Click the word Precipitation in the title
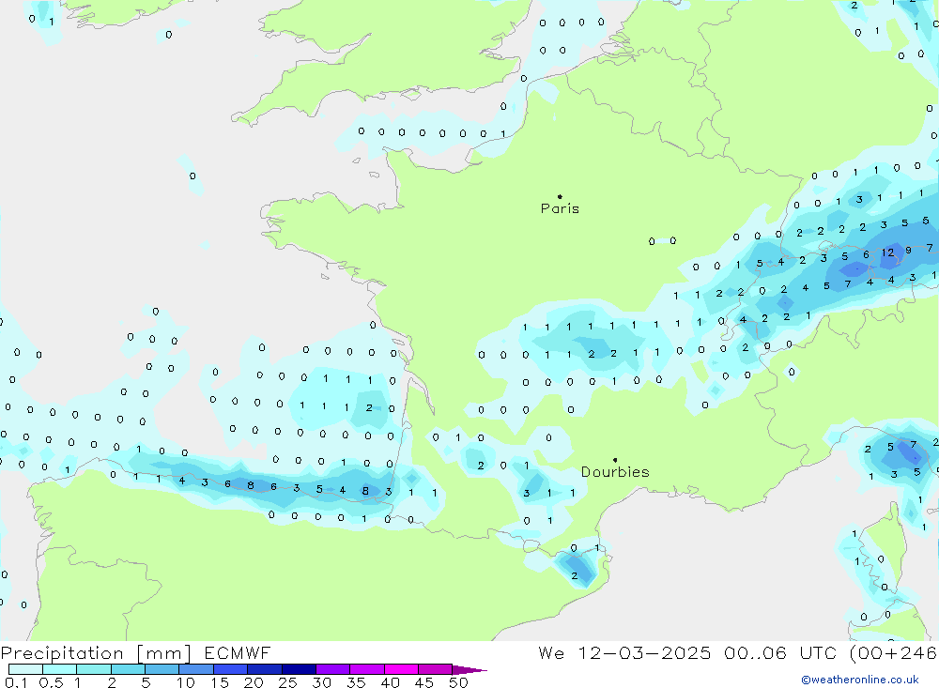The height and width of the screenshot is (688, 939). point(62,653)
